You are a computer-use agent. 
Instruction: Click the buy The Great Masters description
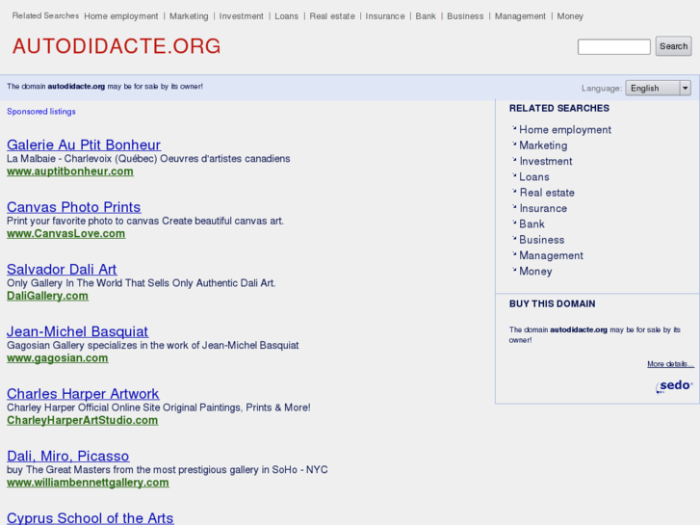(167, 470)
